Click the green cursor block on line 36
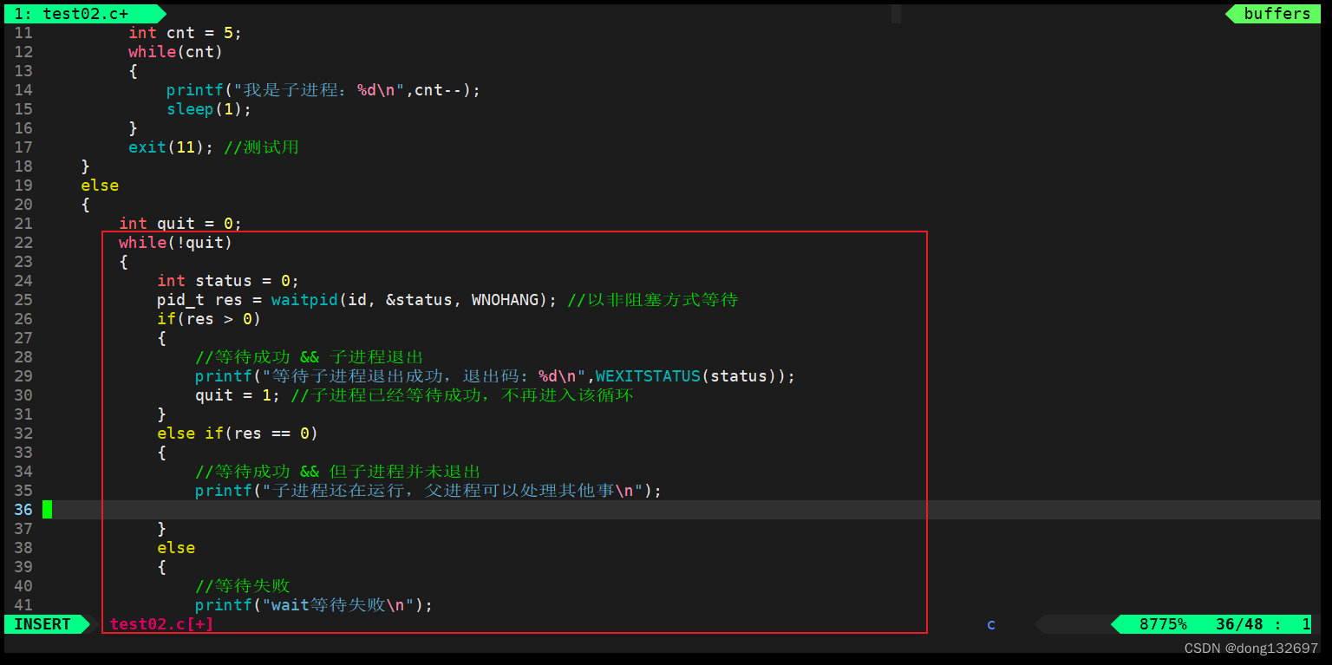1332x665 pixels. (x=48, y=510)
